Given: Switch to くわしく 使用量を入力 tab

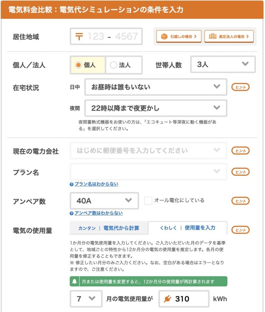Looking at the screenshot, I should pyautogui.click(x=187, y=228).
